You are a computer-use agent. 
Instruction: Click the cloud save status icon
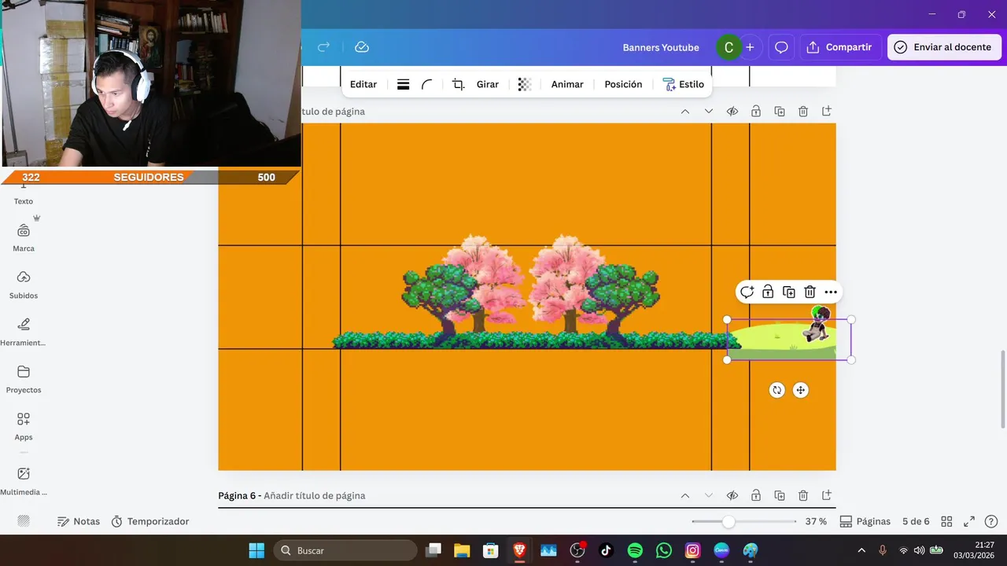[x=362, y=47]
